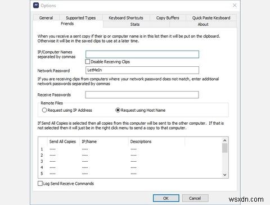Click the list's scroll down arrow

click(225, 175)
